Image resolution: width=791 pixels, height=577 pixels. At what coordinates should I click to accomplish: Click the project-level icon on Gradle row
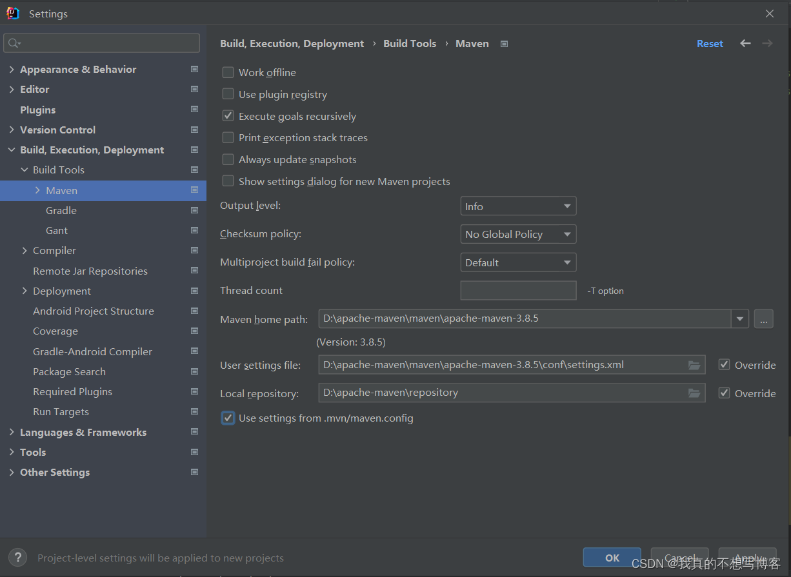point(194,210)
